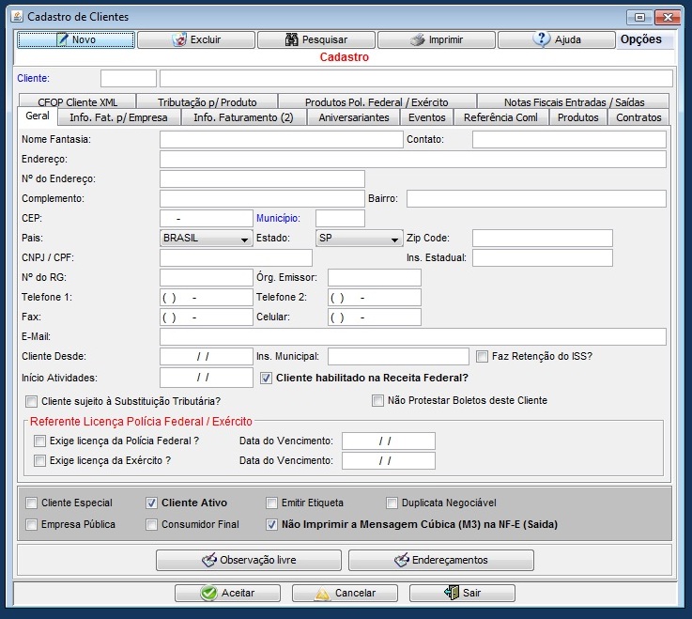Screen dimensions: 692x619
Task: Open the Pais BRASIL dropdown
Action: 207,238
